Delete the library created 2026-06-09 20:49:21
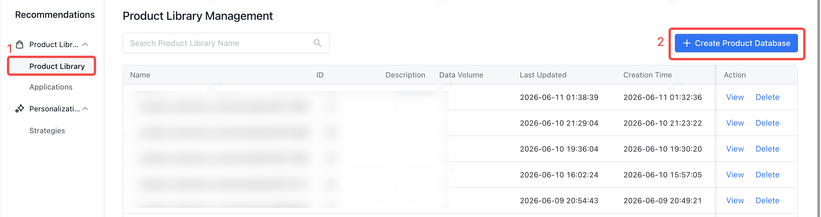The width and height of the screenshot is (821, 217). point(767,200)
